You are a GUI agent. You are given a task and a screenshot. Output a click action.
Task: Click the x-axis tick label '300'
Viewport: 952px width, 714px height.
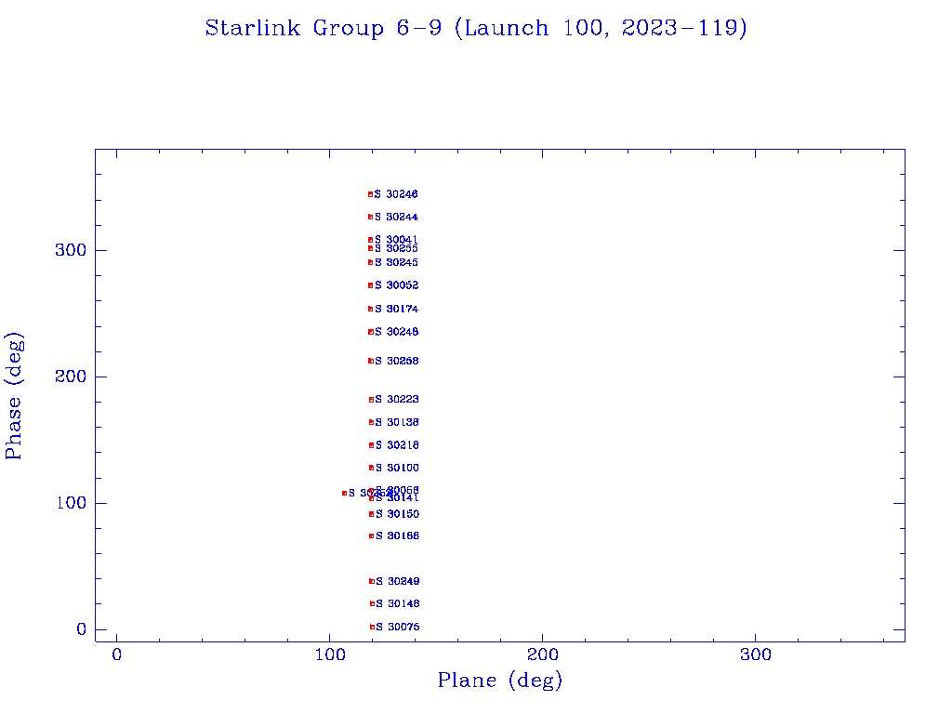pos(755,655)
